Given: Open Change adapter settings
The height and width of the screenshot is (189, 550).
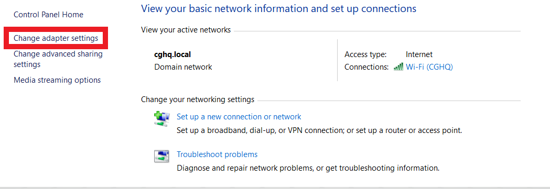Looking at the screenshot, I should click(x=56, y=38).
